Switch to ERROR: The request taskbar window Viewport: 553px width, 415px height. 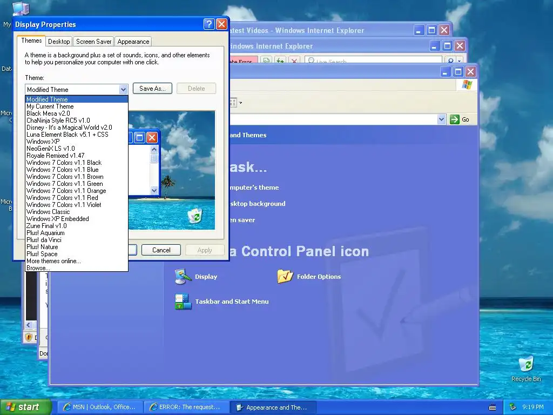pyautogui.click(x=186, y=407)
